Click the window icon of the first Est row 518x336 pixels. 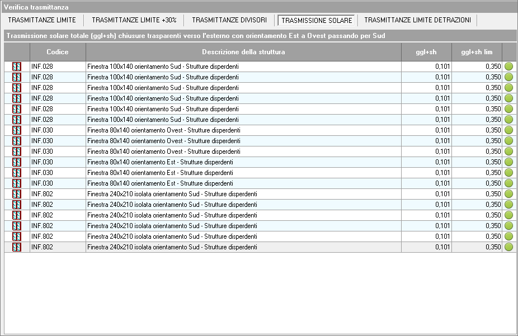coord(17,162)
